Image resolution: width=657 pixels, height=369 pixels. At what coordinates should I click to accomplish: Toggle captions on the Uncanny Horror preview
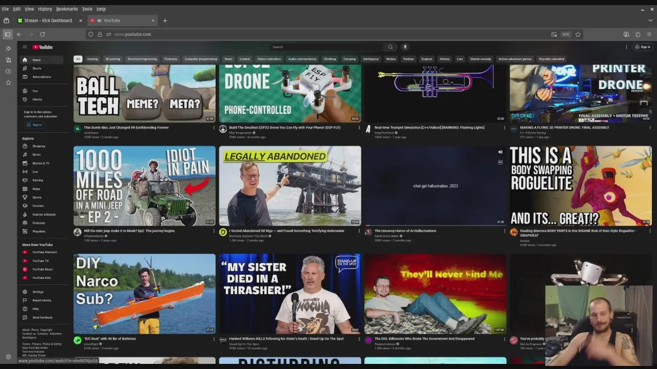(x=500, y=162)
